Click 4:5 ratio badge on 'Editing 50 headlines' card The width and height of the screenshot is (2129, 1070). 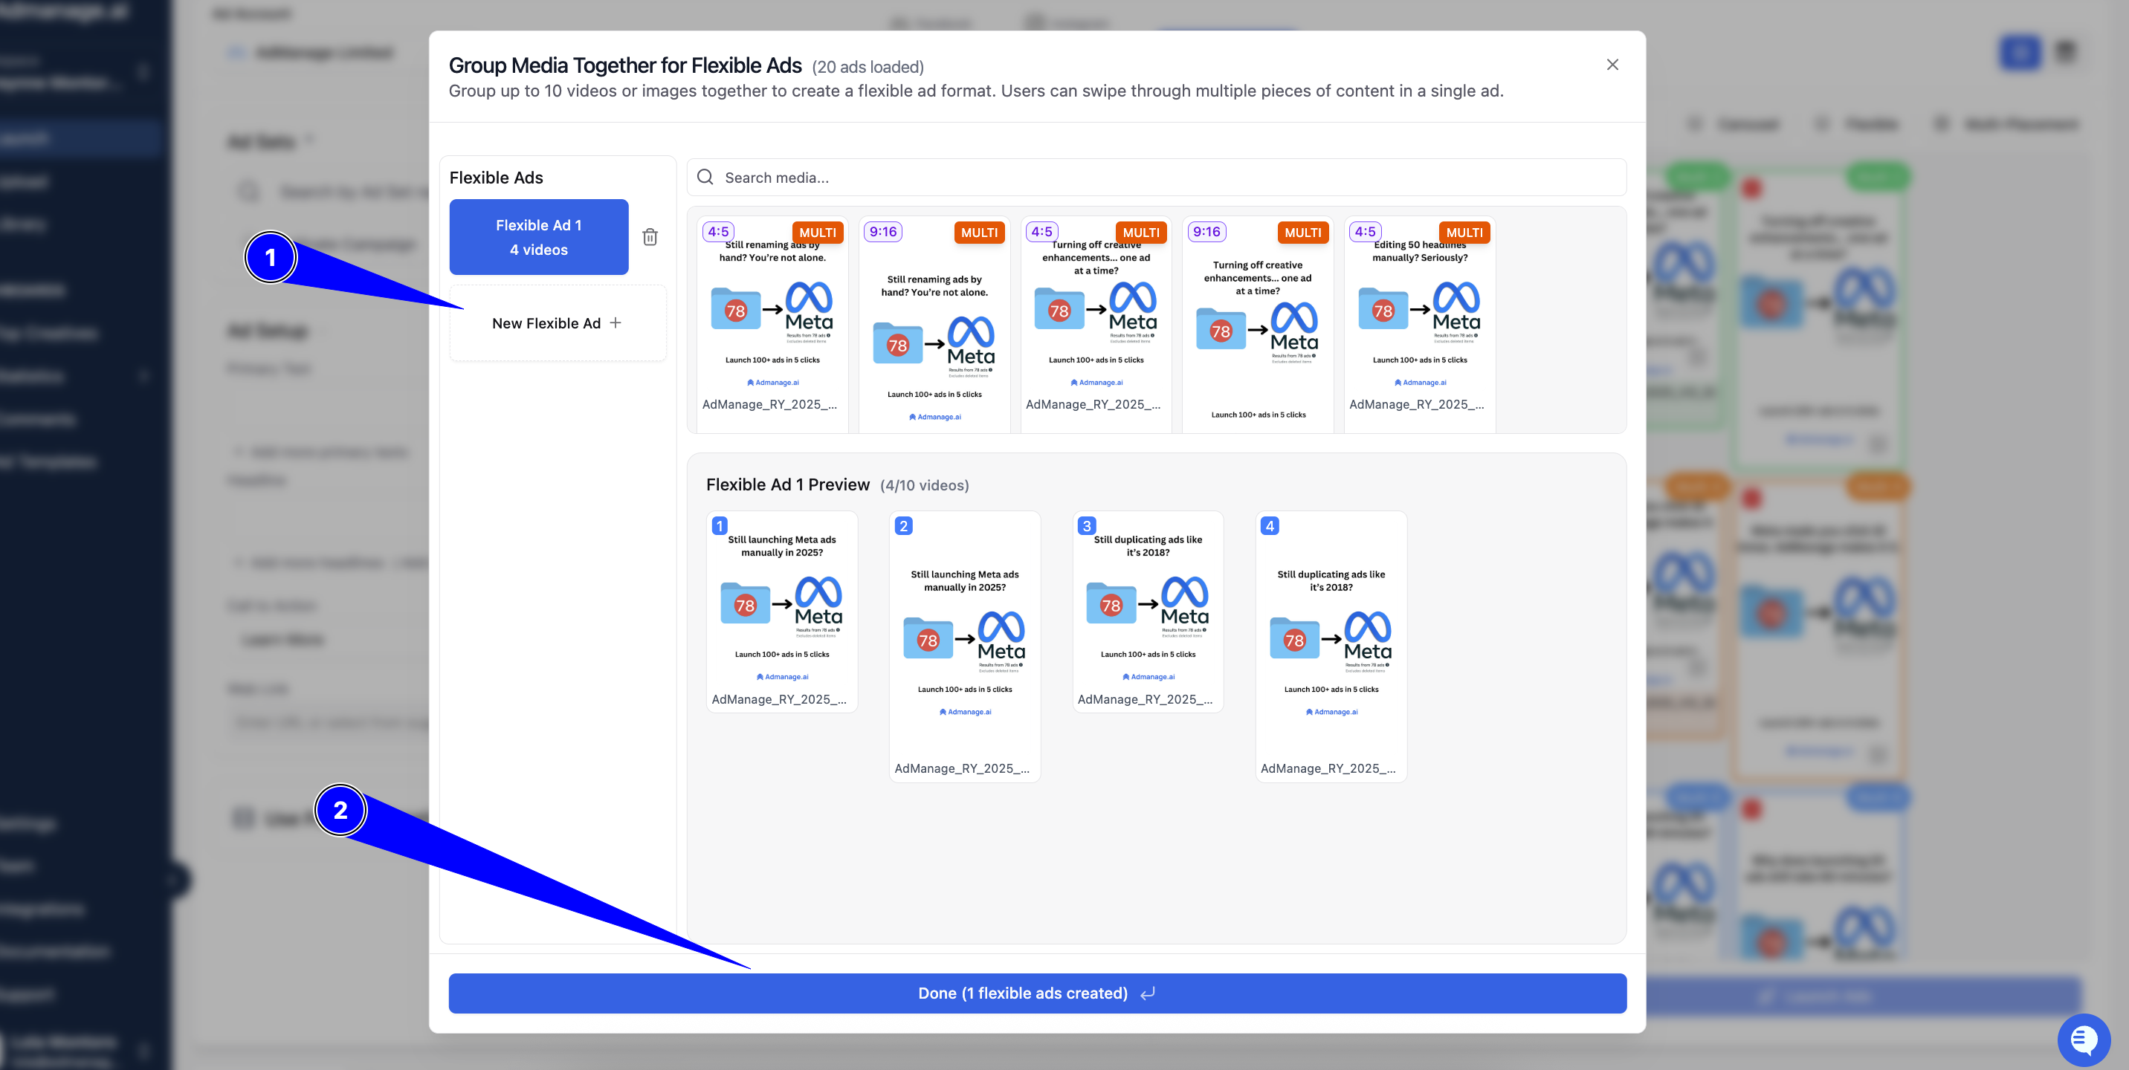coord(1365,231)
